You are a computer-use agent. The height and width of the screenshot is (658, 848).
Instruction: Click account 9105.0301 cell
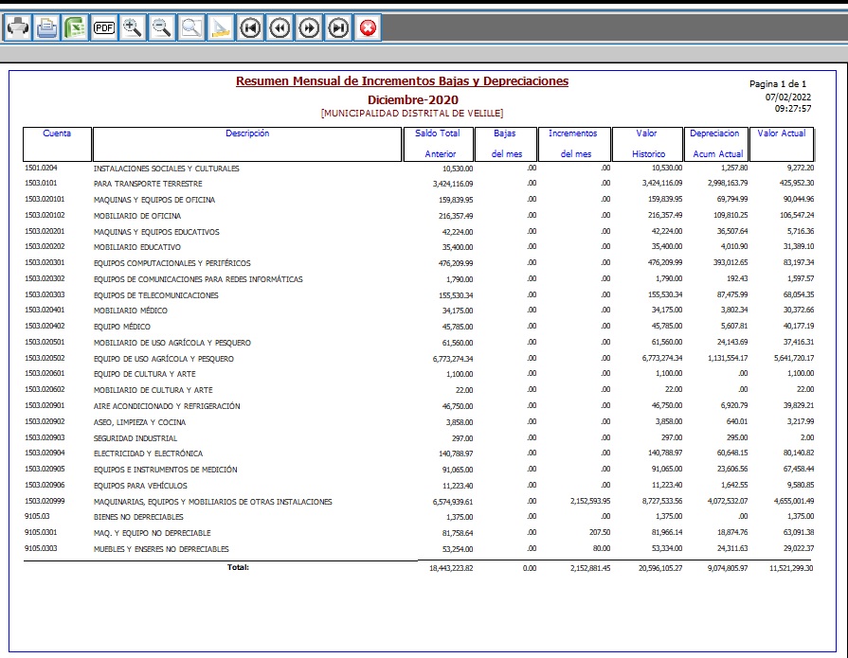pos(41,532)
